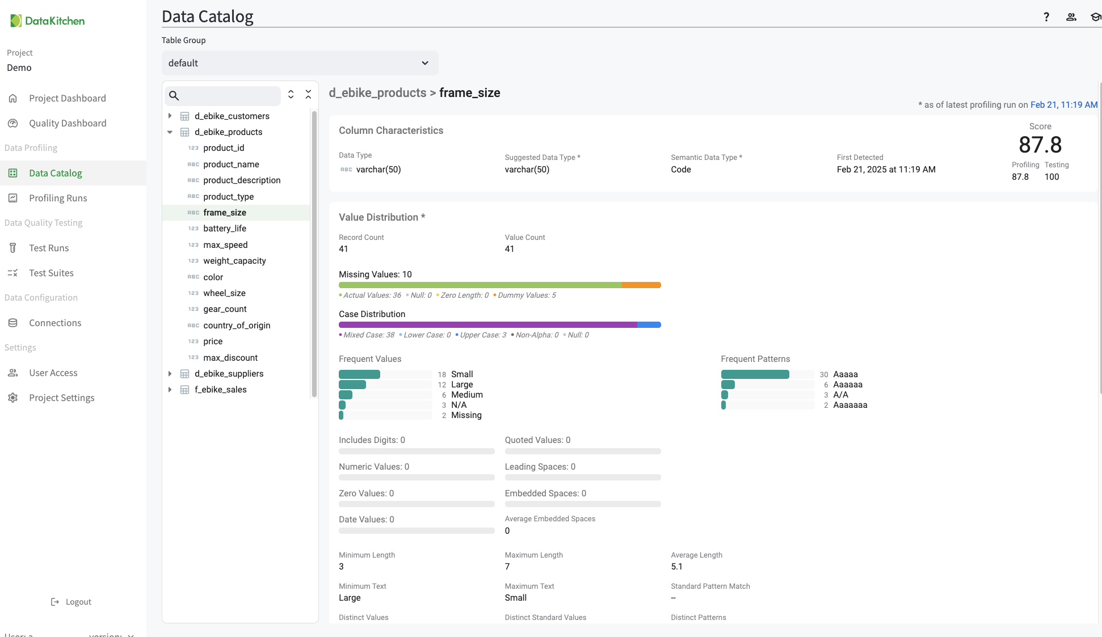1102x637 pixels.
Task: Open Profiling Runs in sidebar
Action: coord(58,198)
